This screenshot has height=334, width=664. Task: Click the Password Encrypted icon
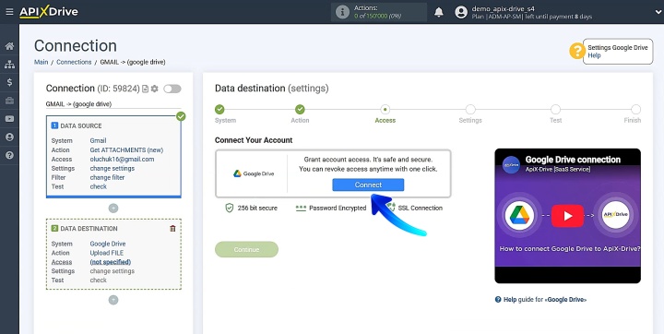tap(301, 209)
